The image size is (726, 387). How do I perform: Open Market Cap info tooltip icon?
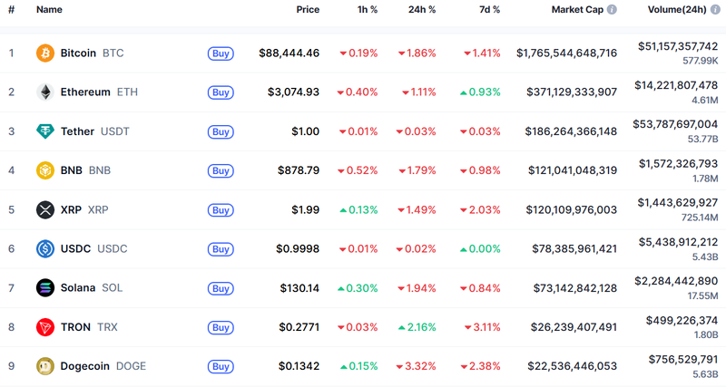(612, 10)
